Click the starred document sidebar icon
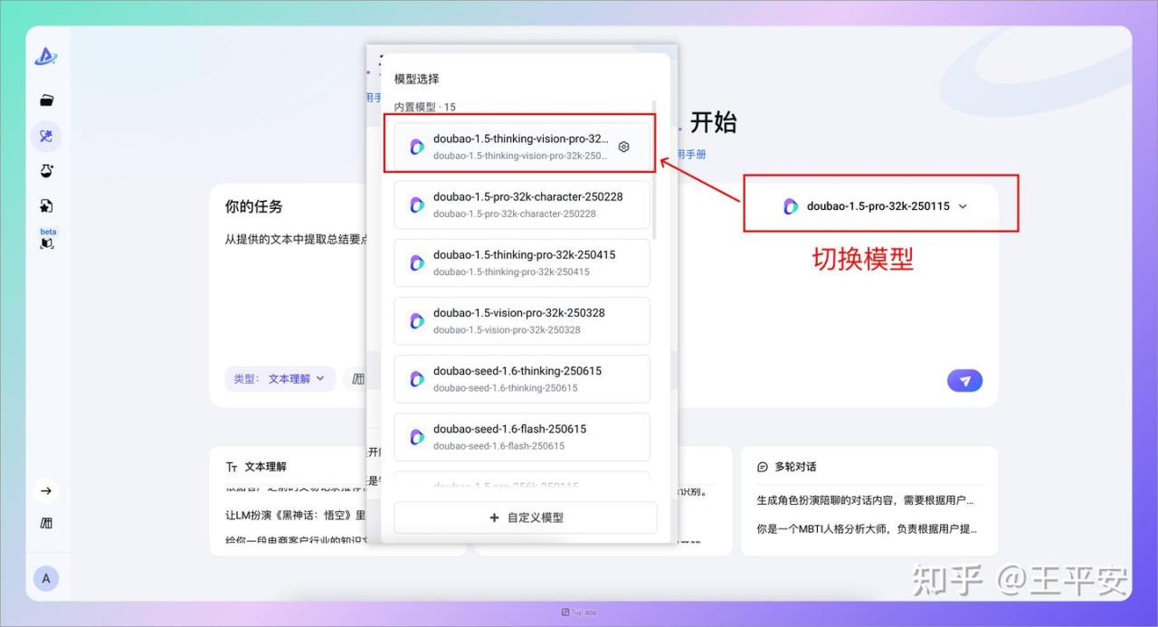This screenshot has height=627, width=1158. coord(46,206)
